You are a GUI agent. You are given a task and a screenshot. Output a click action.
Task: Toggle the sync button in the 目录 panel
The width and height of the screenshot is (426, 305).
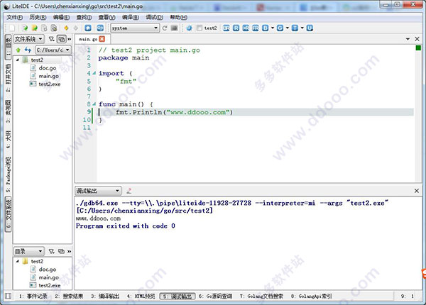click(x=61, y=251)
